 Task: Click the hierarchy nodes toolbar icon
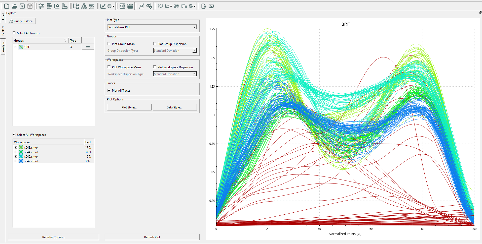(x=84, y=6)
